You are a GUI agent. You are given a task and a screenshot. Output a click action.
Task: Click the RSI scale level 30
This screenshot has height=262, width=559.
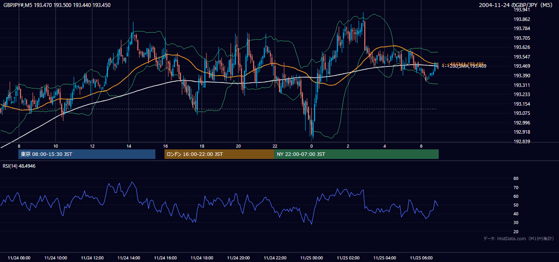[516, 223]
